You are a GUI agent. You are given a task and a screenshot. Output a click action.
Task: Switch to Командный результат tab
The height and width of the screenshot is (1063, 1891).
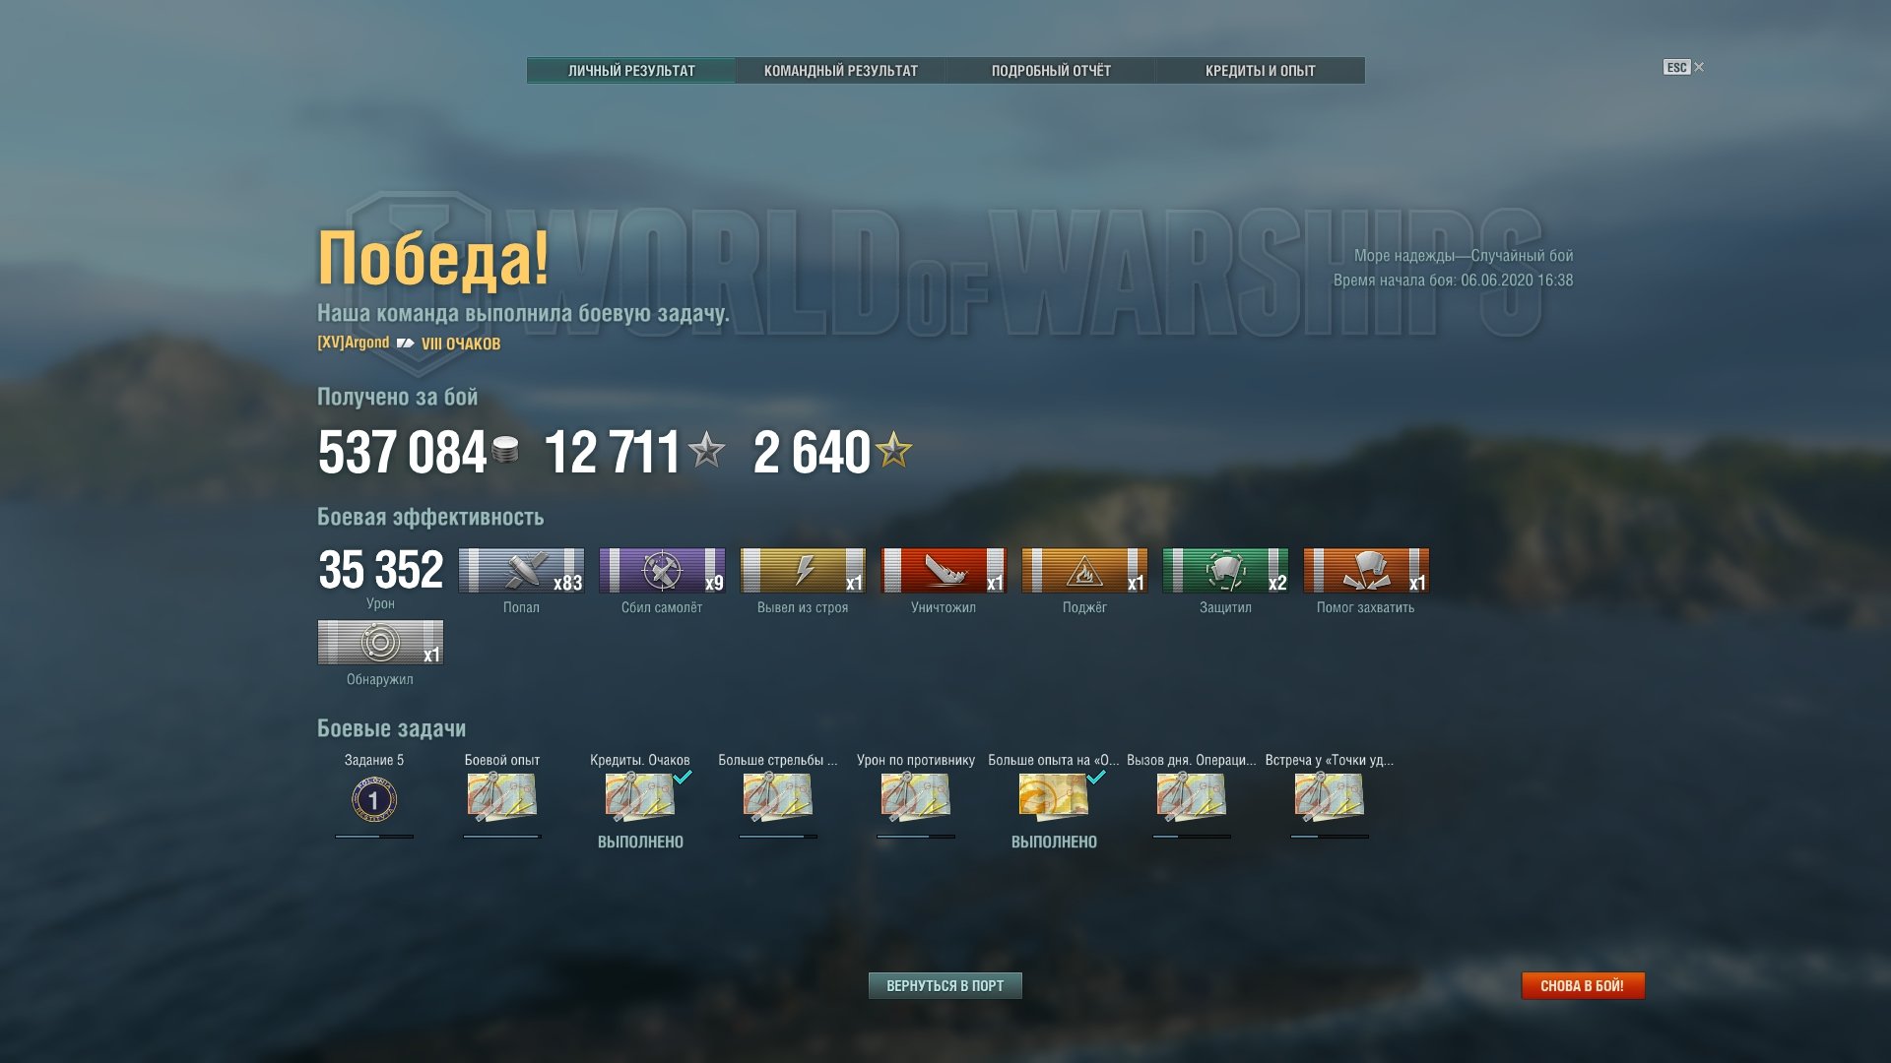point(841,71)
